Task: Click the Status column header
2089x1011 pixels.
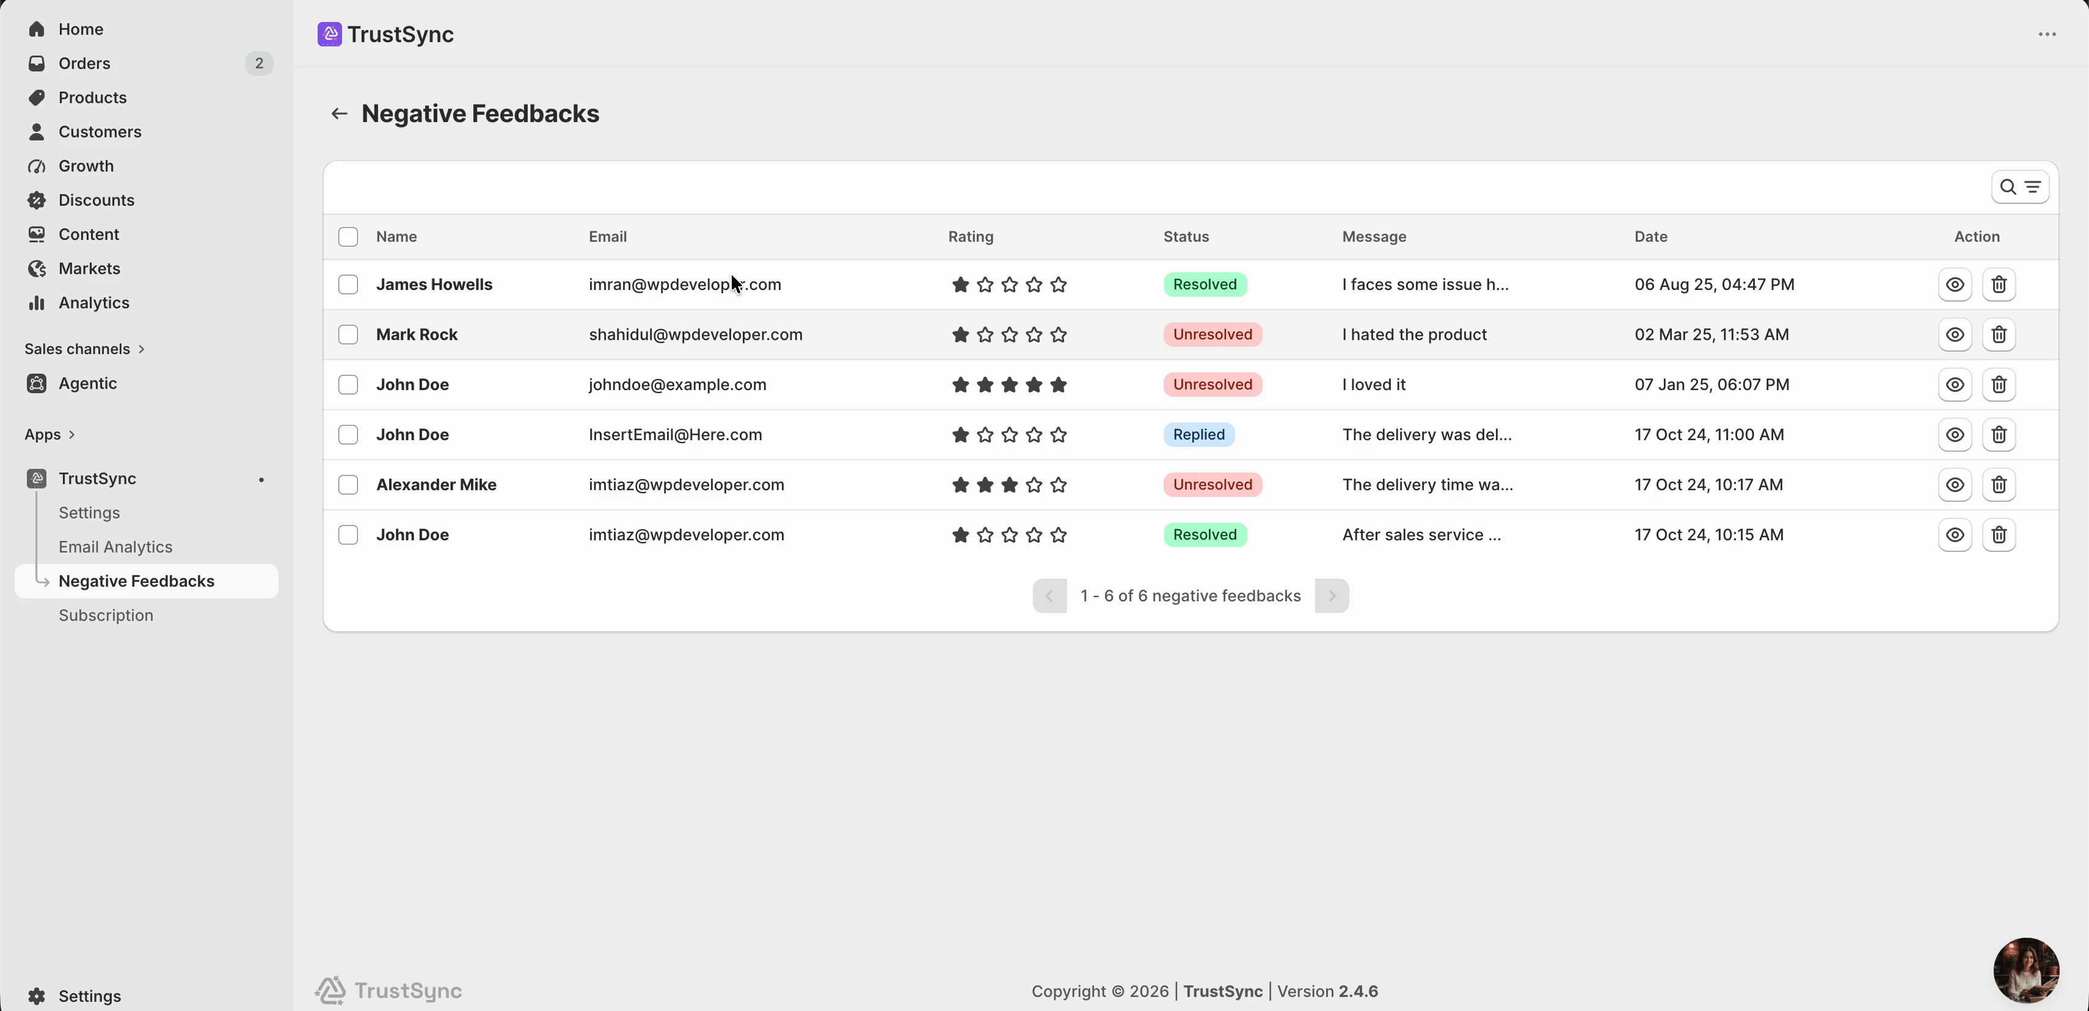Action: (1186, 237)
